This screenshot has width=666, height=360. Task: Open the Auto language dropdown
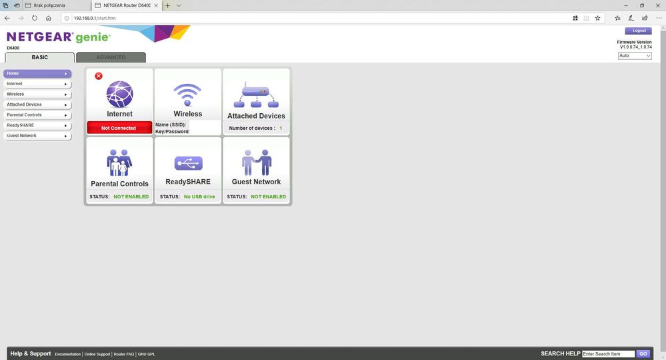pyautogui.click(x=634, y=56)
